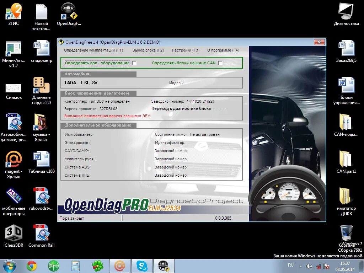The width and height of the screenshot is (364, 273).
Task: Open the мобильные операторы shortcut
Action: [x=14, y=202]
